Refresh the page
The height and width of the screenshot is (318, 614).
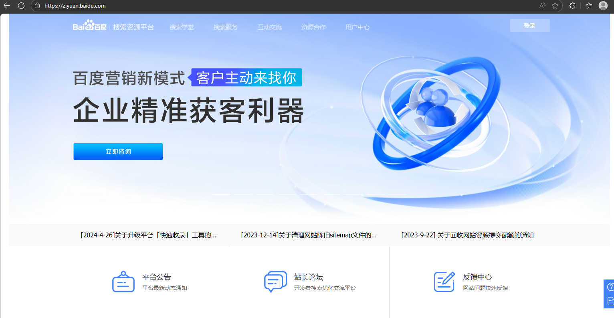[x=21, y=6]
